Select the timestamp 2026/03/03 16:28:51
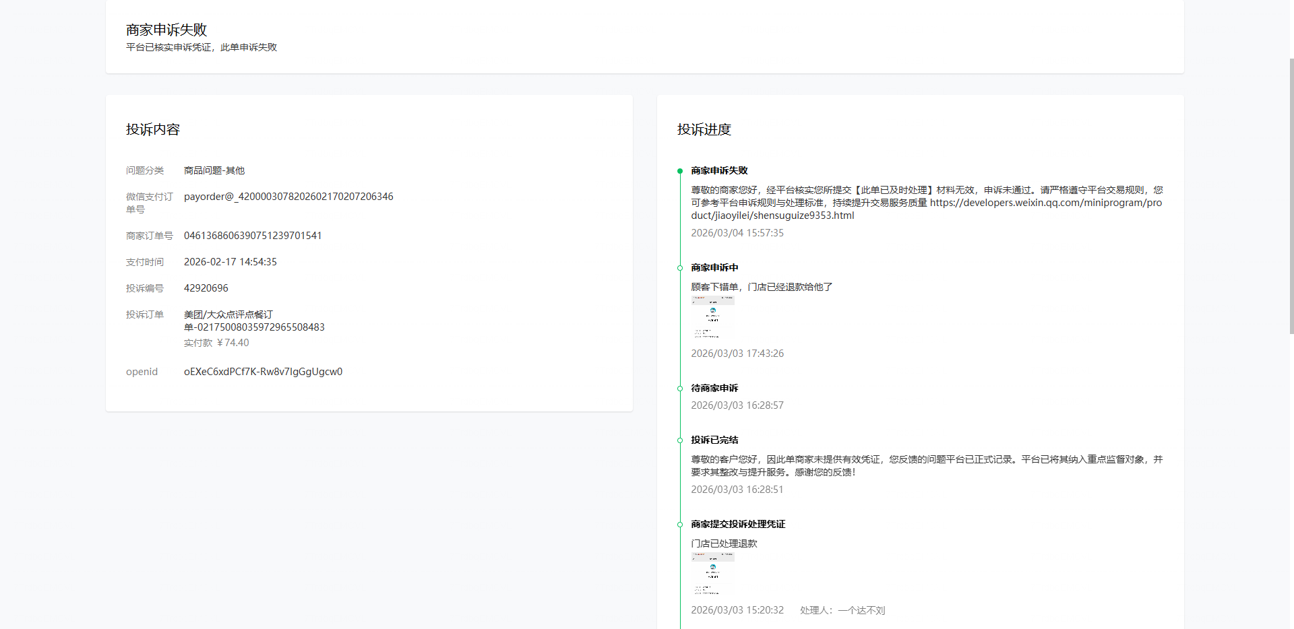1294x629 pixels. click(737, 490)
